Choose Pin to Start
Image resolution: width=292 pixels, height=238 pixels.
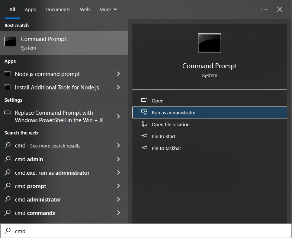[210, 136]
